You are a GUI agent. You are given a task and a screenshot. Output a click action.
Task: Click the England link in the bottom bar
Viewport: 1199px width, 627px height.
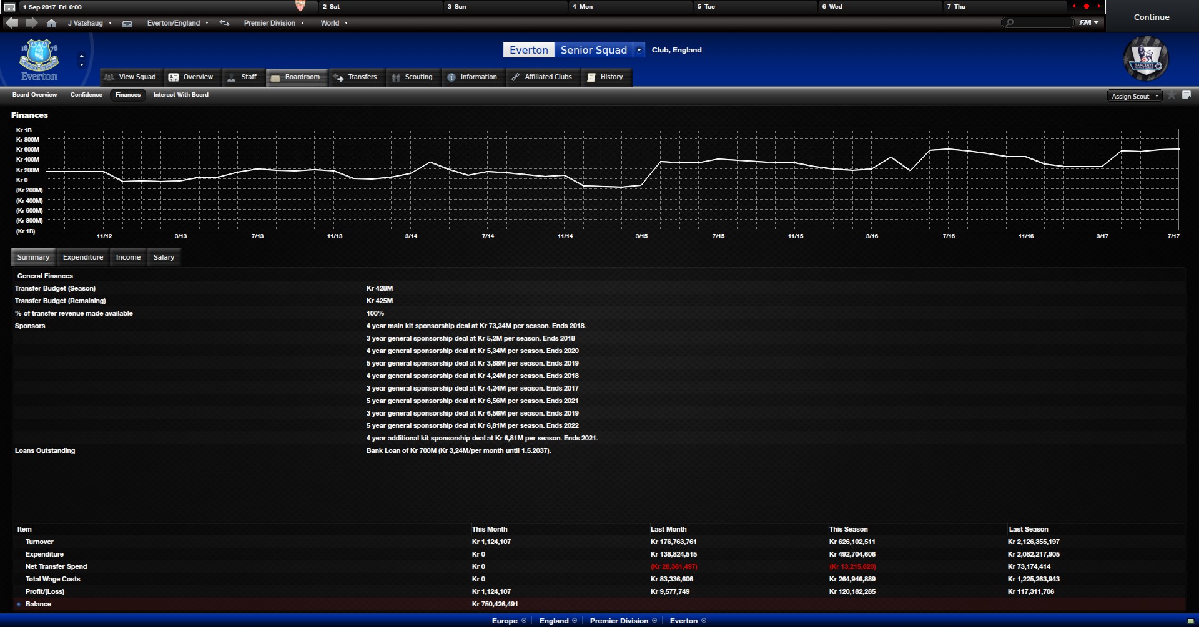coord(554,621)
